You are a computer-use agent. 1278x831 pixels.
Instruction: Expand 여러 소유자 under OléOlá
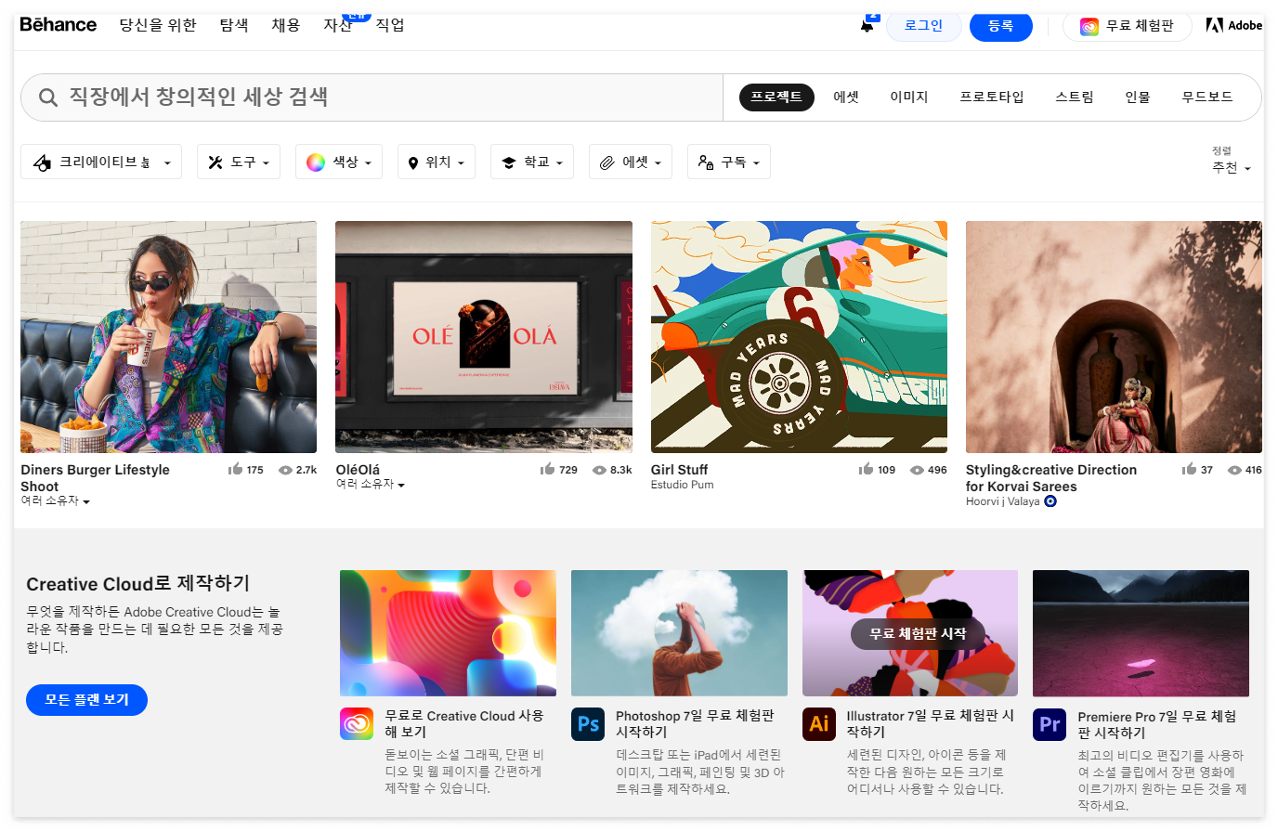[367, 484]
